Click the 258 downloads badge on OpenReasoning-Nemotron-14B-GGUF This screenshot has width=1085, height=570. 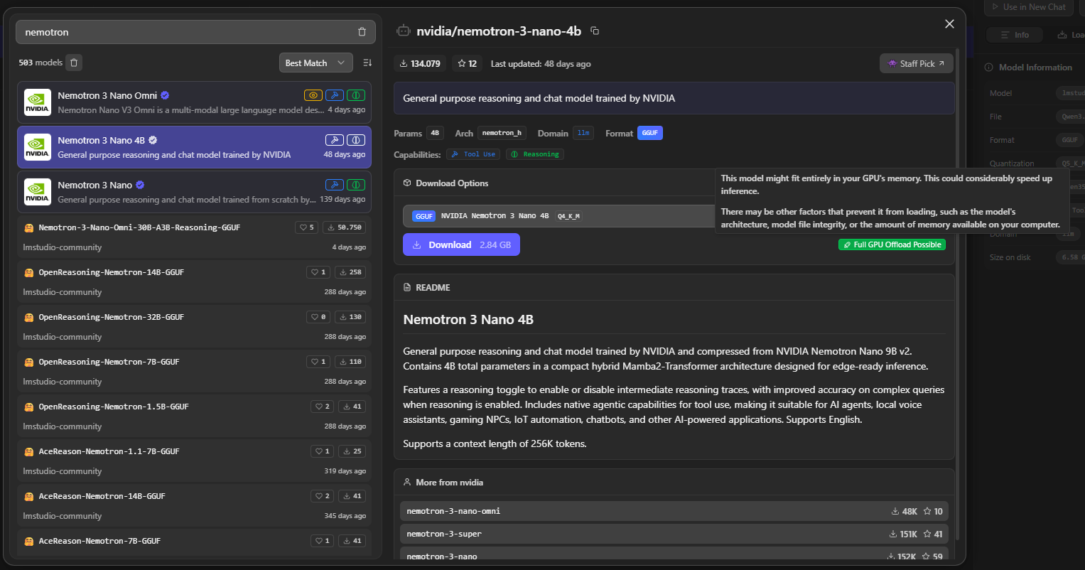pyautogui.click(x=350, y=272)
